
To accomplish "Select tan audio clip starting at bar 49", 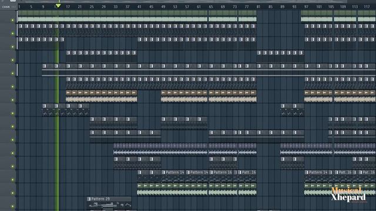I will pos(184,96).
